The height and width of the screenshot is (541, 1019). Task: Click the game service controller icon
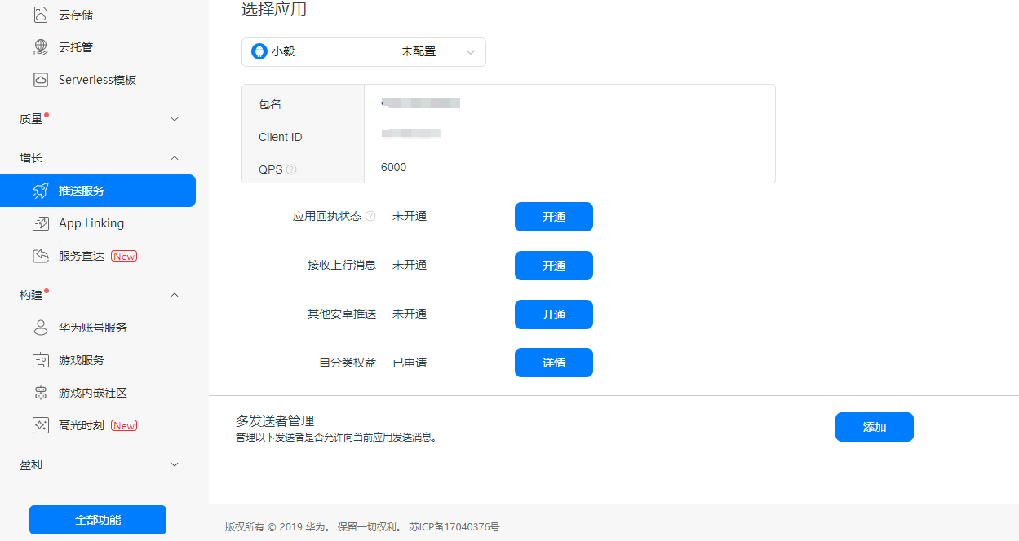pos(41,360)
